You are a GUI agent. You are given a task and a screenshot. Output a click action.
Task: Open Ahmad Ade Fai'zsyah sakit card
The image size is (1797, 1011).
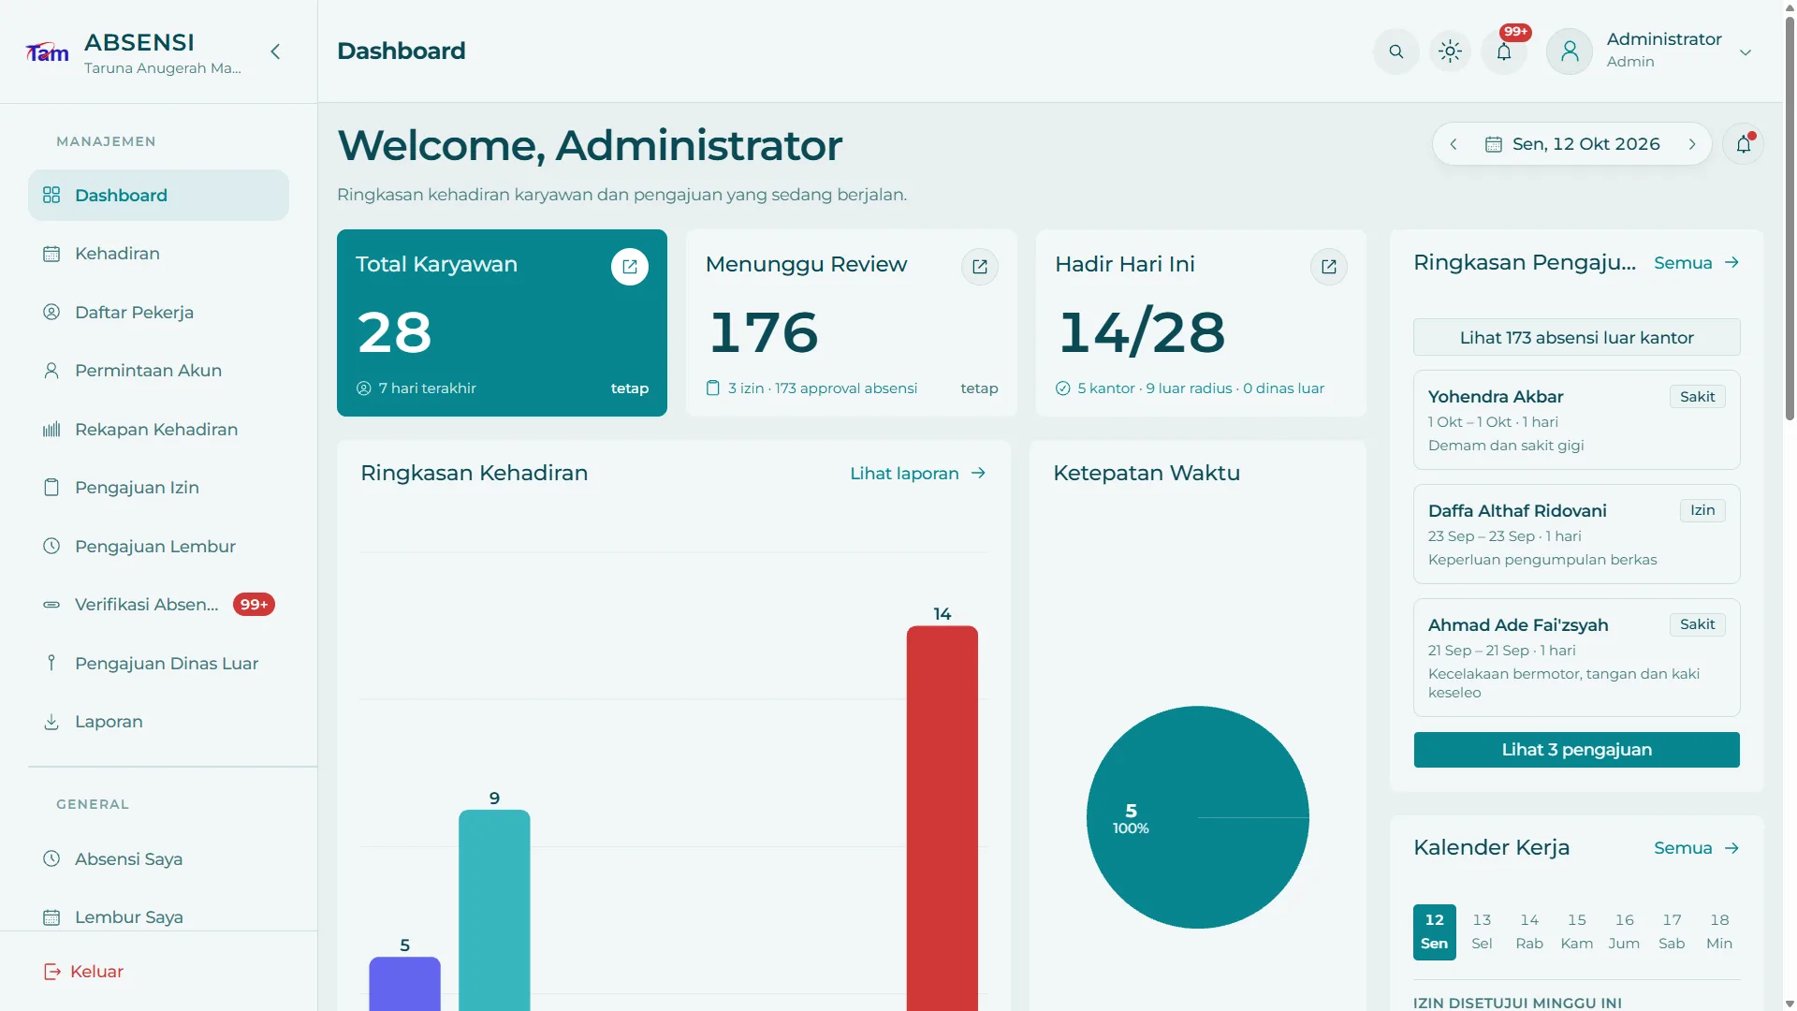pyautogui.click(x=1576, y=657)
